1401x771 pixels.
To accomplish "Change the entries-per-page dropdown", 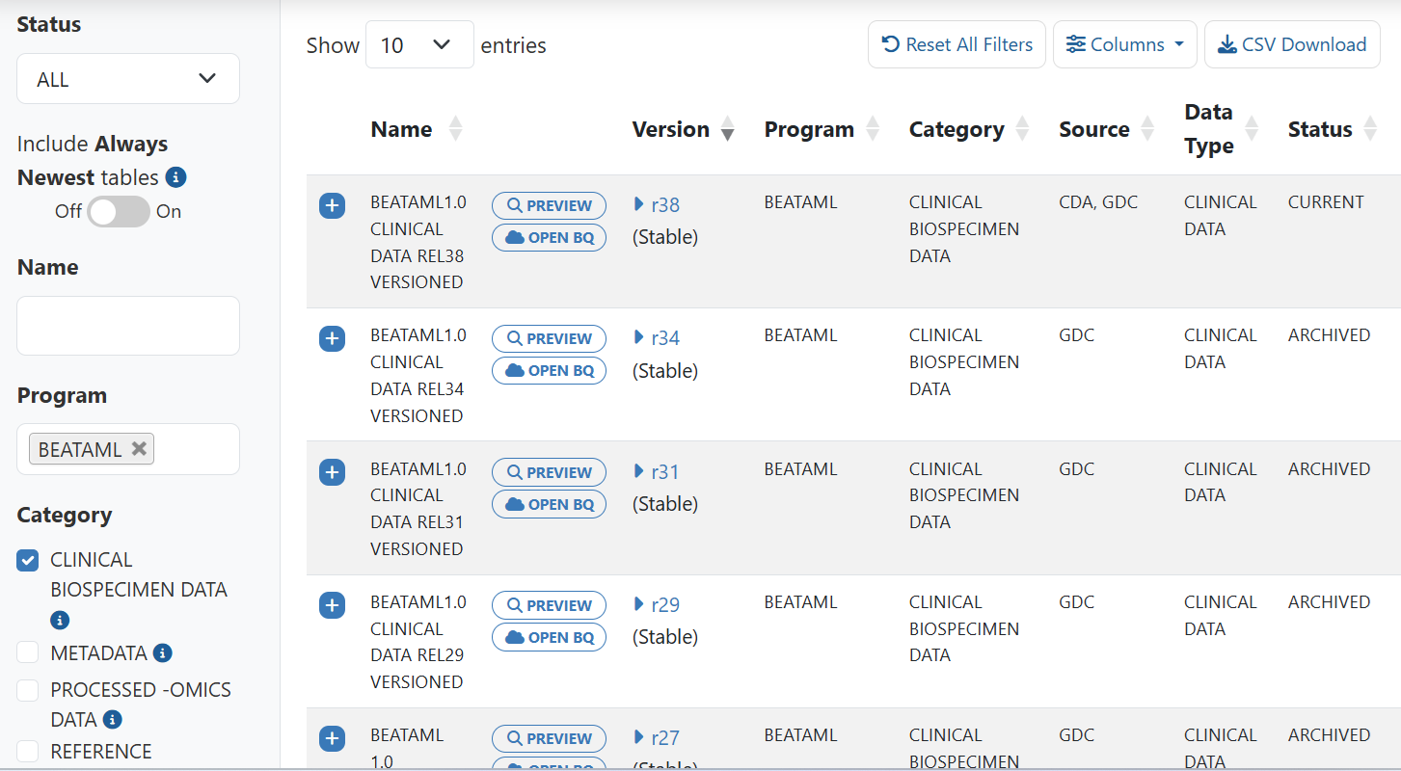I will coord(419,44).
